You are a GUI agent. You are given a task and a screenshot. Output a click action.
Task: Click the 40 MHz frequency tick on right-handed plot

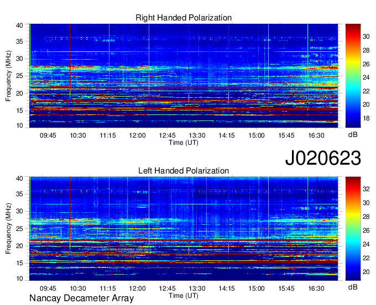(x=20, y=25)
